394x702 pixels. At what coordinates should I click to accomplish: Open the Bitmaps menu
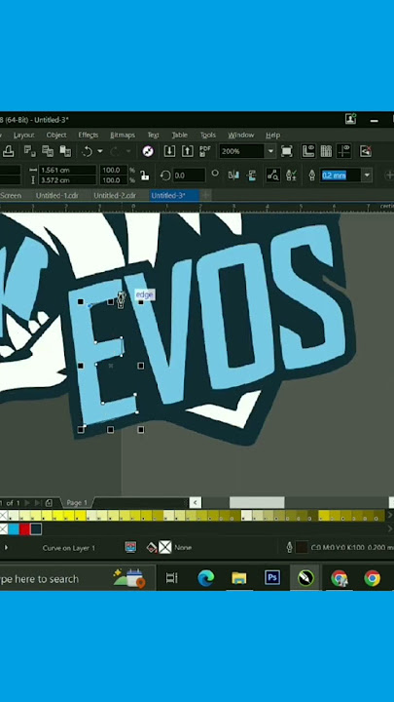(123, 135)
